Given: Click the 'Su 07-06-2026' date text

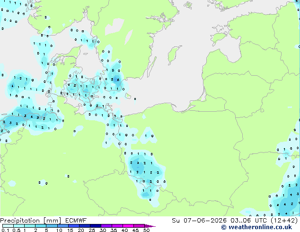Looking at the screenshot, I should [199, 221].
